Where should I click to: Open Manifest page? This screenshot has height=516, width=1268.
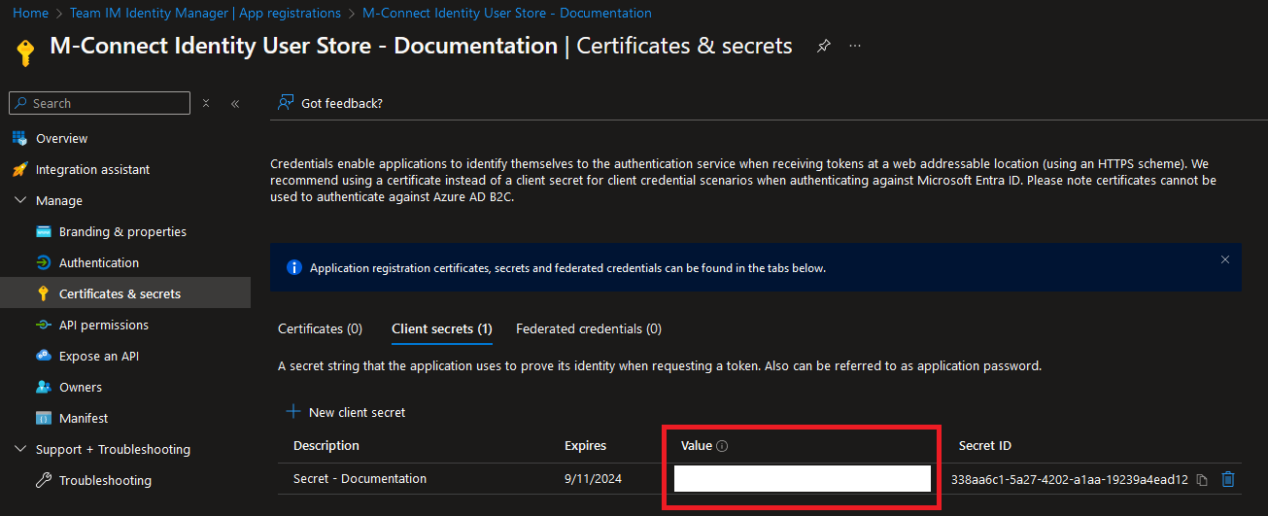84,418
